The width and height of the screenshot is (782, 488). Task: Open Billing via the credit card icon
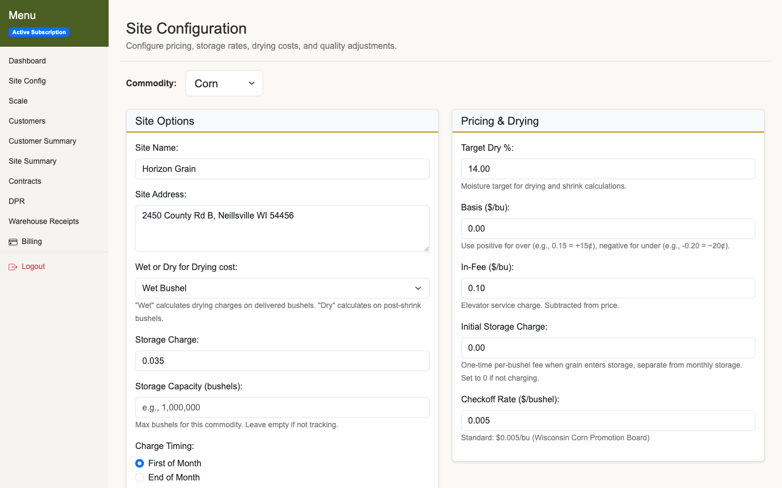(x=13, y=241)
